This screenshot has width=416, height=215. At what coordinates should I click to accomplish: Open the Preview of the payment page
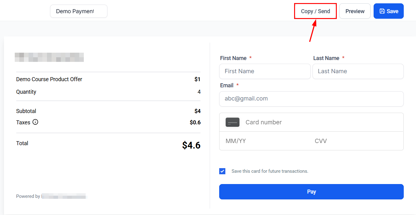click(x=355, y=11)
